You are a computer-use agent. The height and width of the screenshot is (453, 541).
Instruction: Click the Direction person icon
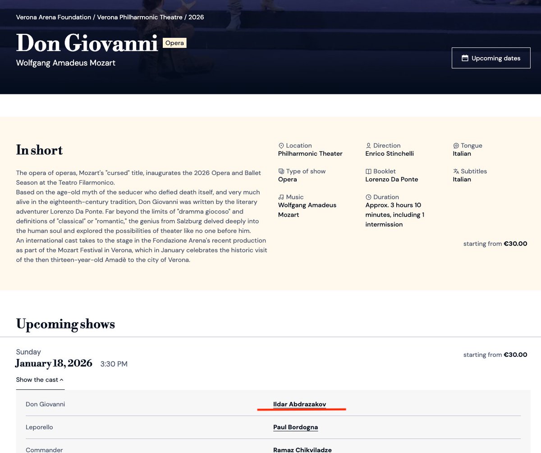(x=368, y=146)
